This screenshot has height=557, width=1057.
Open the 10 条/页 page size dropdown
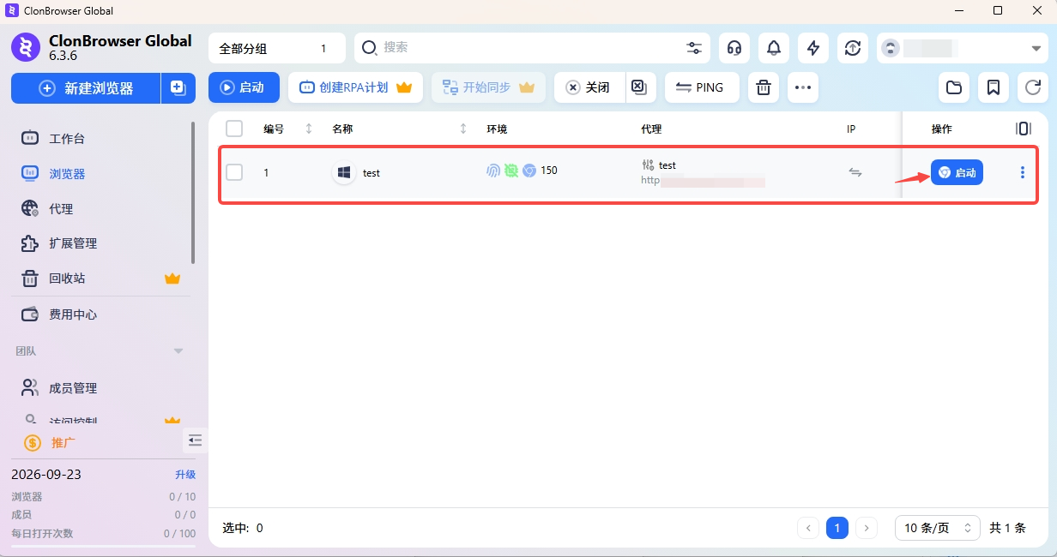pos(938,528)
